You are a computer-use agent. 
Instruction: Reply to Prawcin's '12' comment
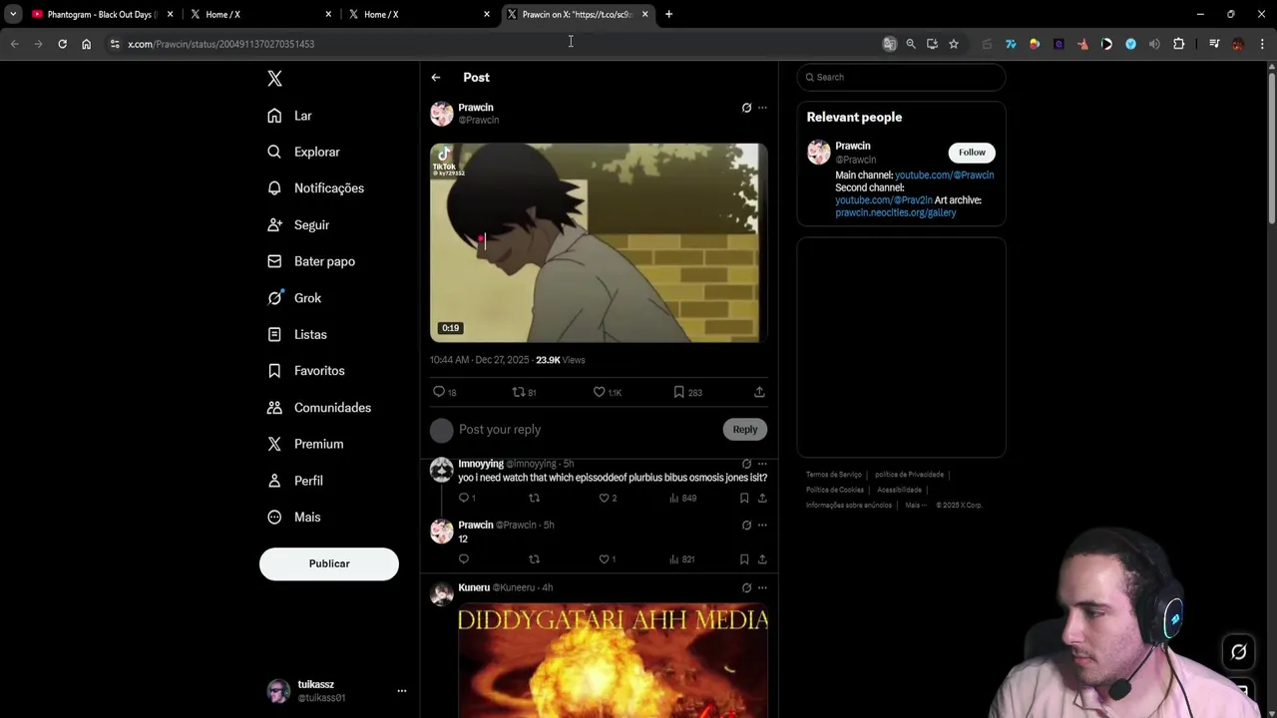464,559
